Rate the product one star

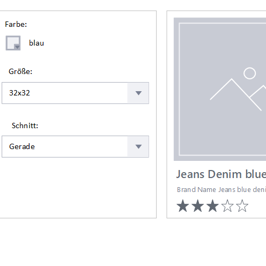click(x=183, y=206)
